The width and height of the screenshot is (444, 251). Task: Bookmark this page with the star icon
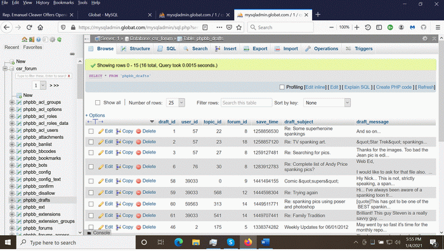(x=239, y=27)
